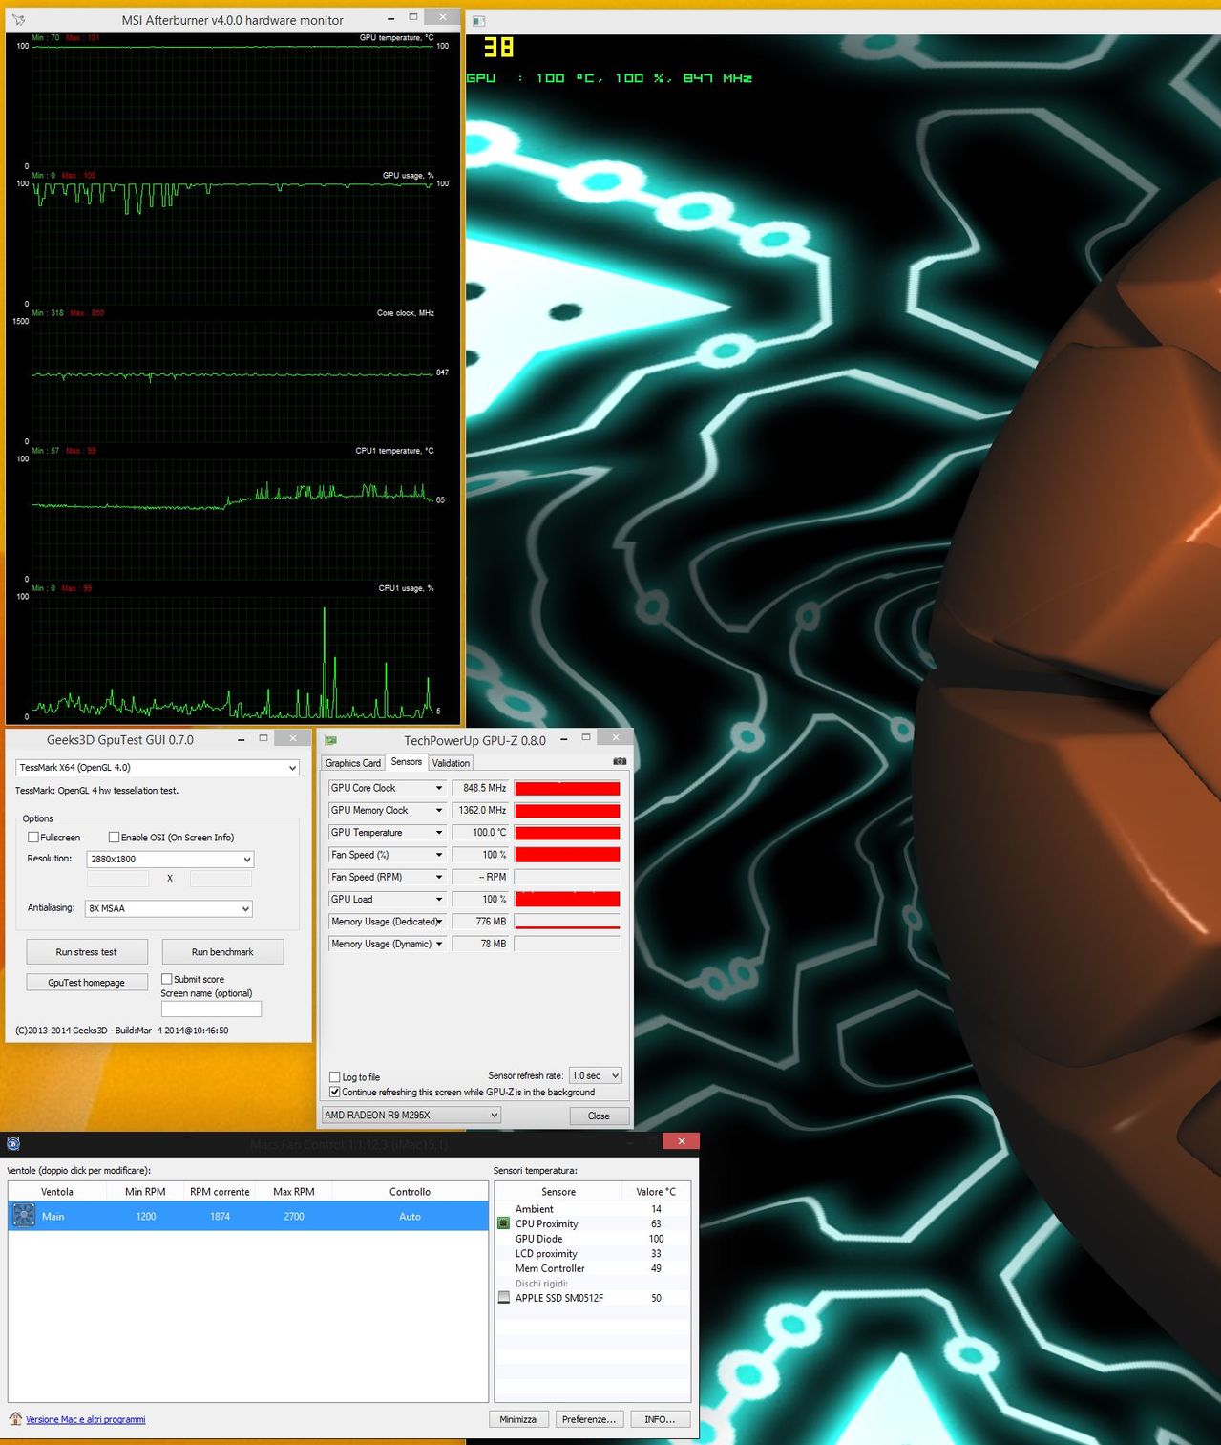This screenshot has width=1221, height=1445.
Task: Click the Valore °C column header
Action: [x=656, y=1192]
